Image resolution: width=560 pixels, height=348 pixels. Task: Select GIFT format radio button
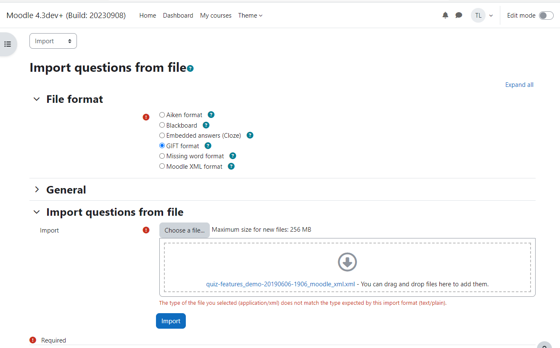pos(162,146)
